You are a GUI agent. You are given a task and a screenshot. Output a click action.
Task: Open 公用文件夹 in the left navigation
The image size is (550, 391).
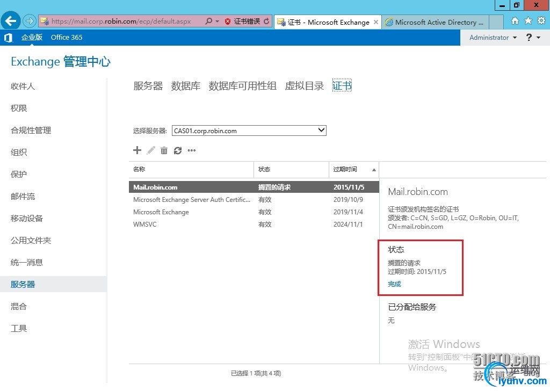click(31, 241)
